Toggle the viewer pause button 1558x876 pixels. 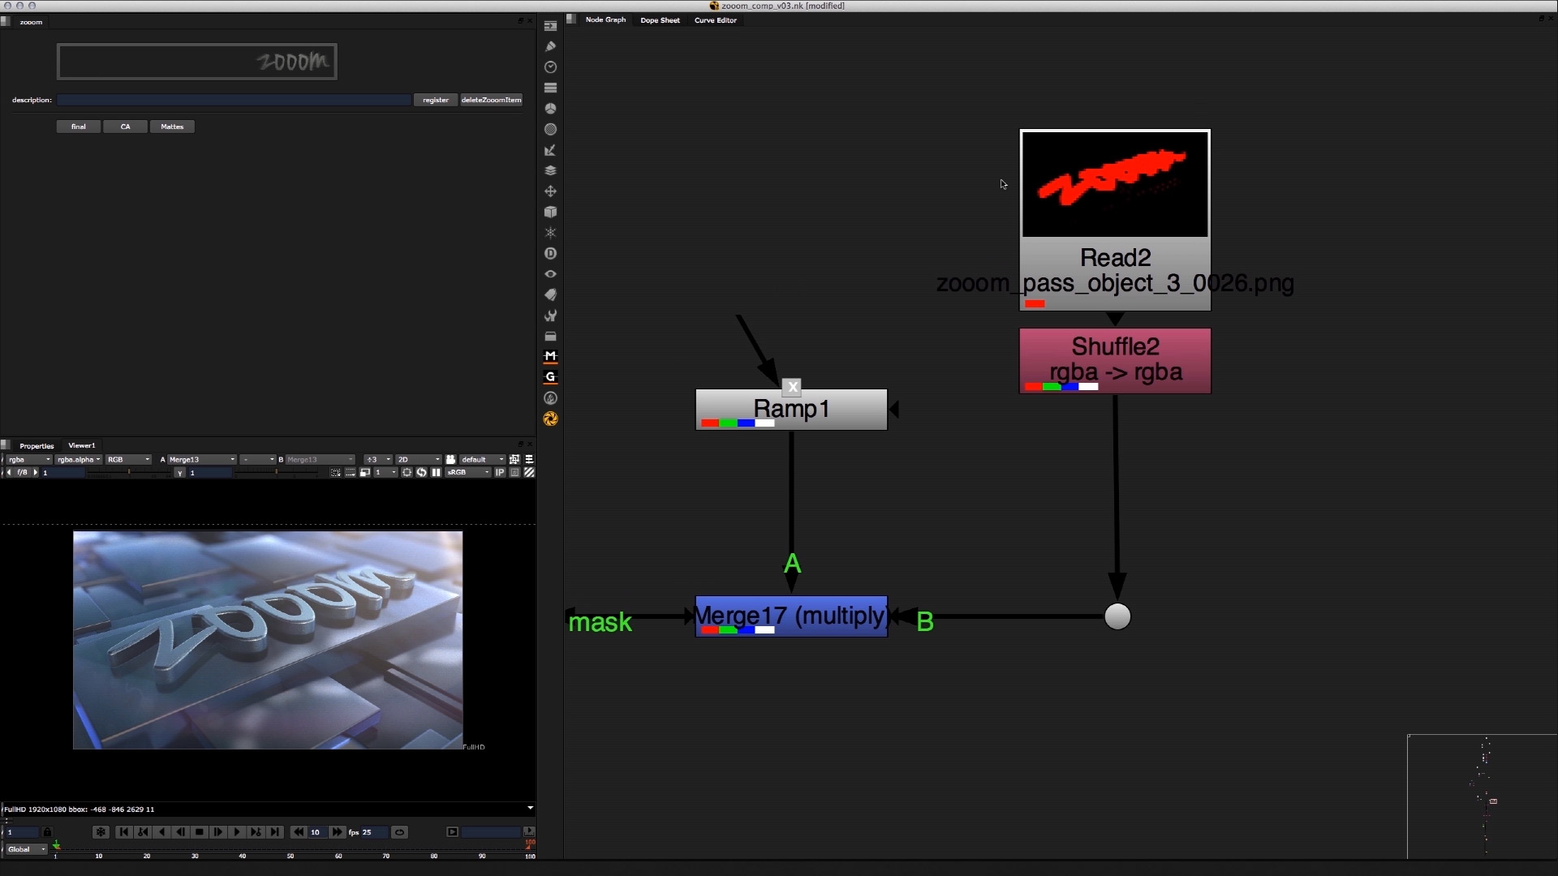436,472
